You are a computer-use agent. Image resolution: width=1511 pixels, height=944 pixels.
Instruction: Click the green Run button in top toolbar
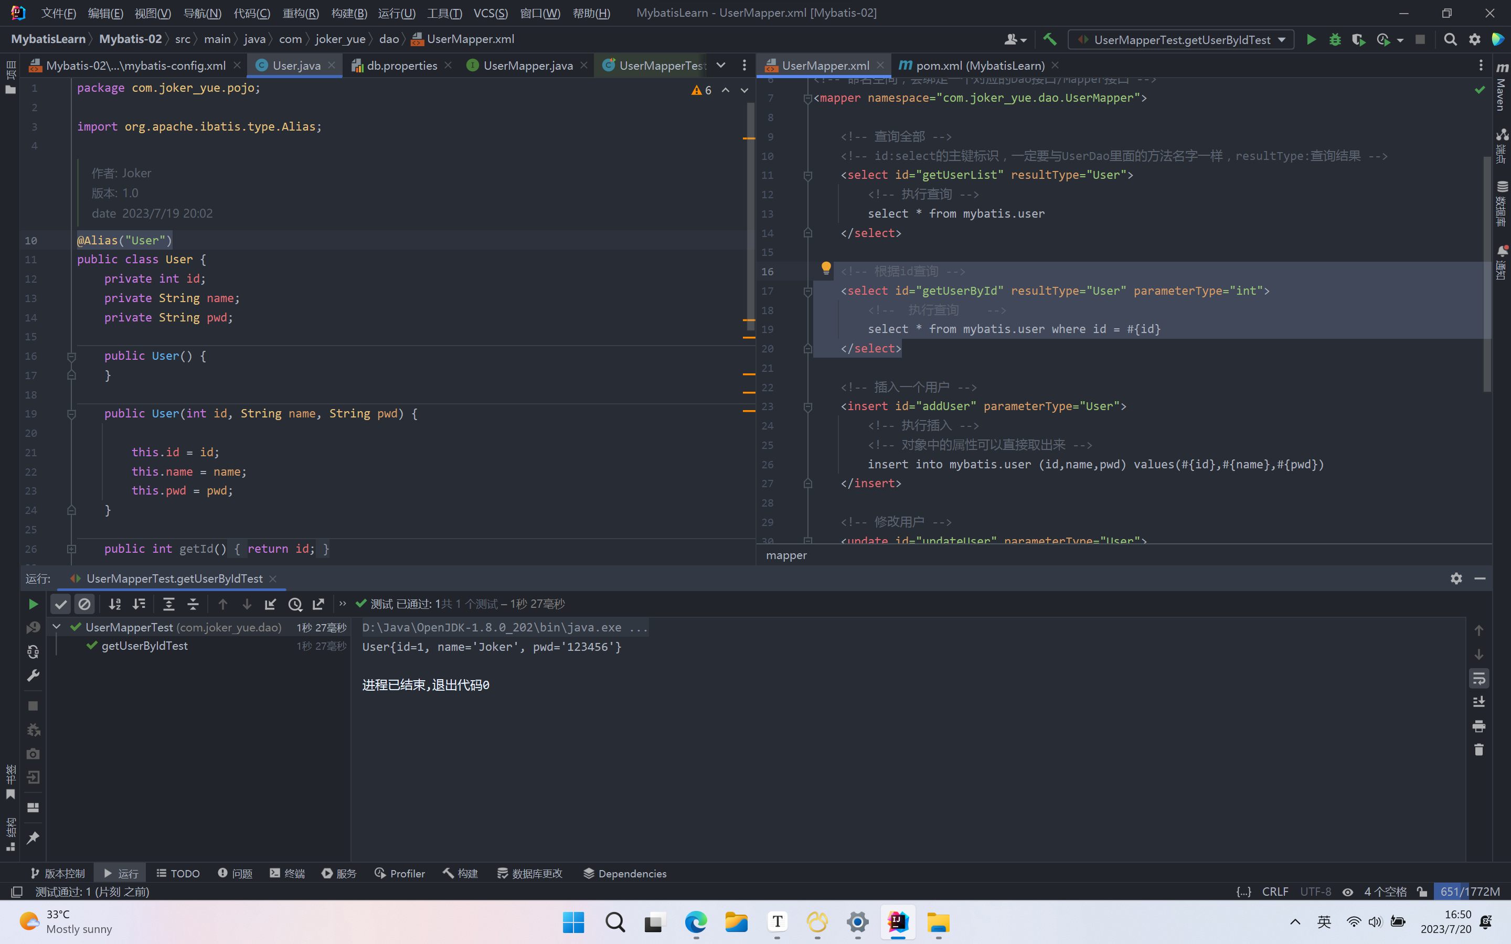point(1311,39)
